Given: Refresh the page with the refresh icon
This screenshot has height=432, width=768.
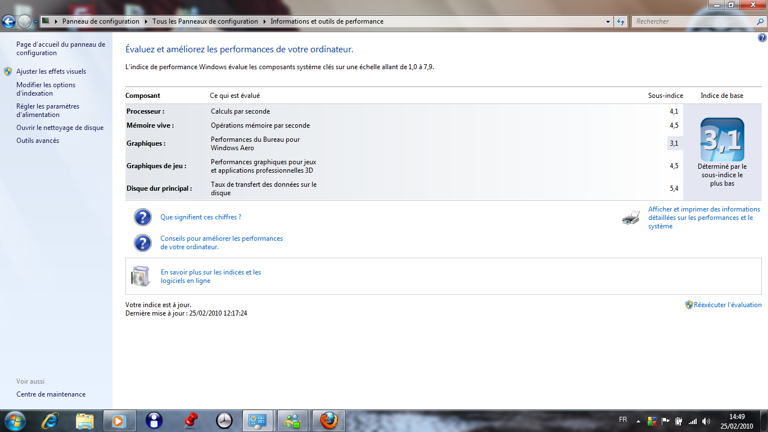Looking at the screenshot, I should coord(621,21).
